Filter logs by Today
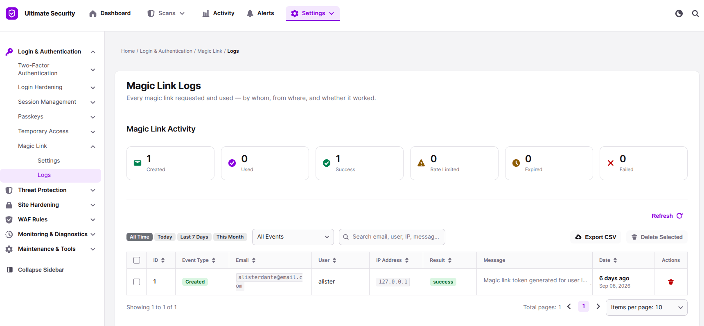704x326 pixels. (x=165, y=237)
